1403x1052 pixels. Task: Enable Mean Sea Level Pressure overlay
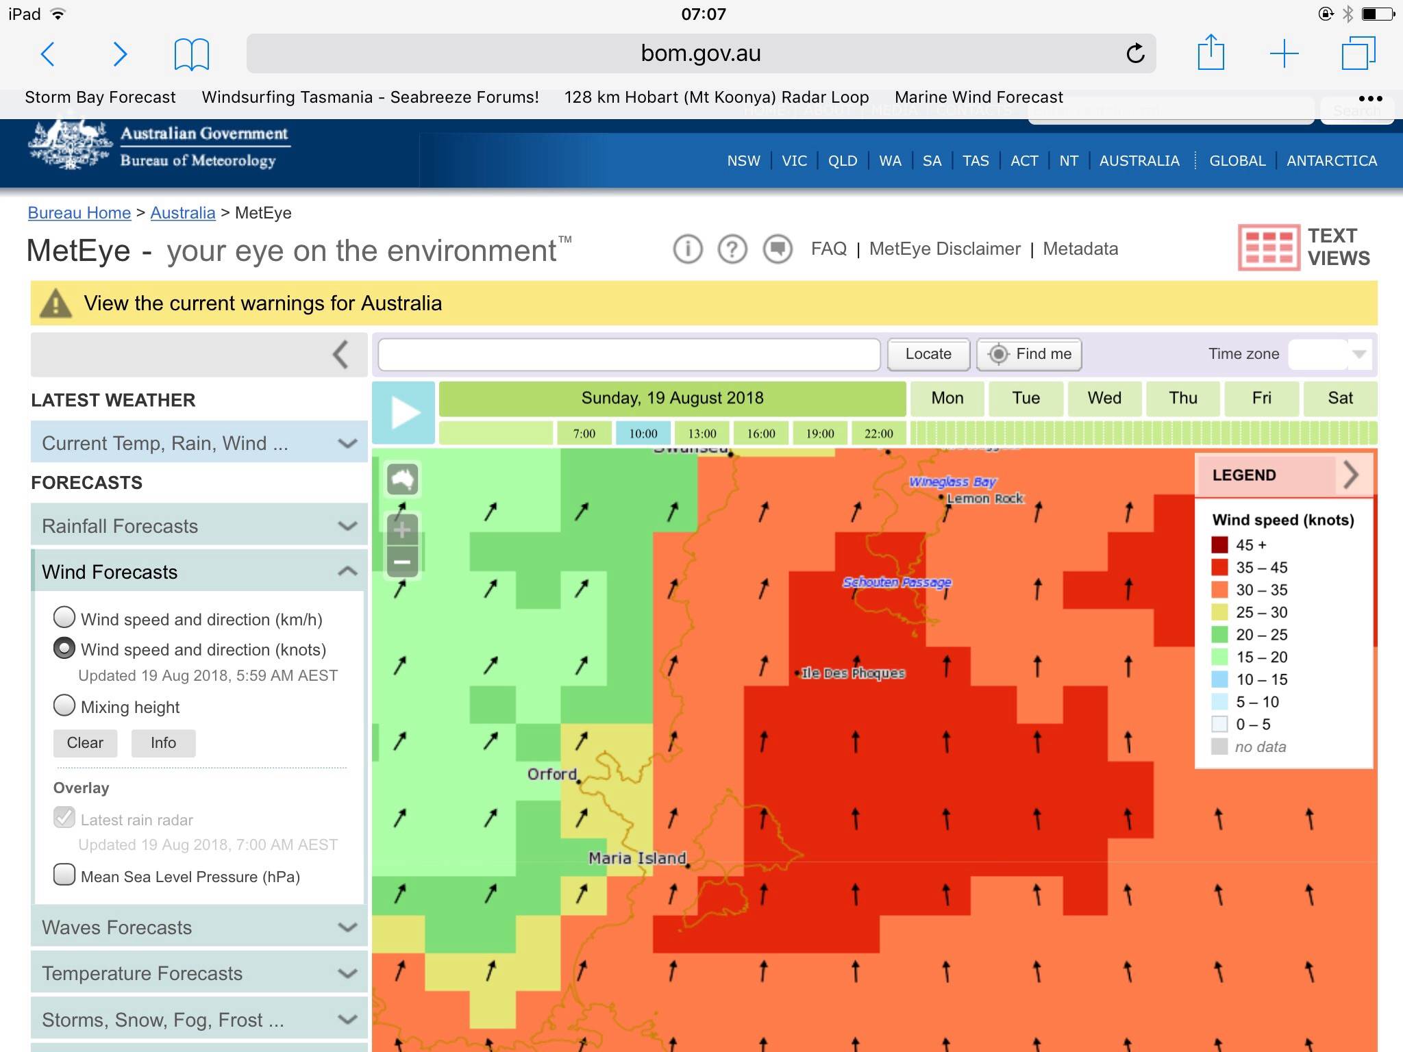click(64, 875)
